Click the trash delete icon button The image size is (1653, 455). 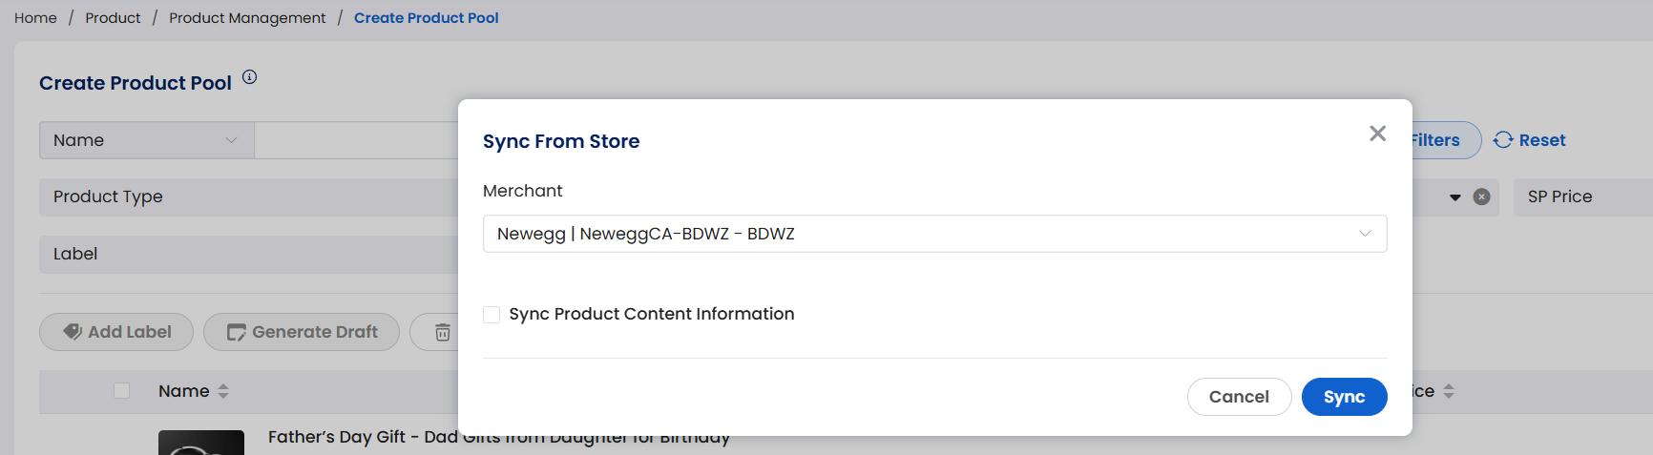(x=442, y=332)
